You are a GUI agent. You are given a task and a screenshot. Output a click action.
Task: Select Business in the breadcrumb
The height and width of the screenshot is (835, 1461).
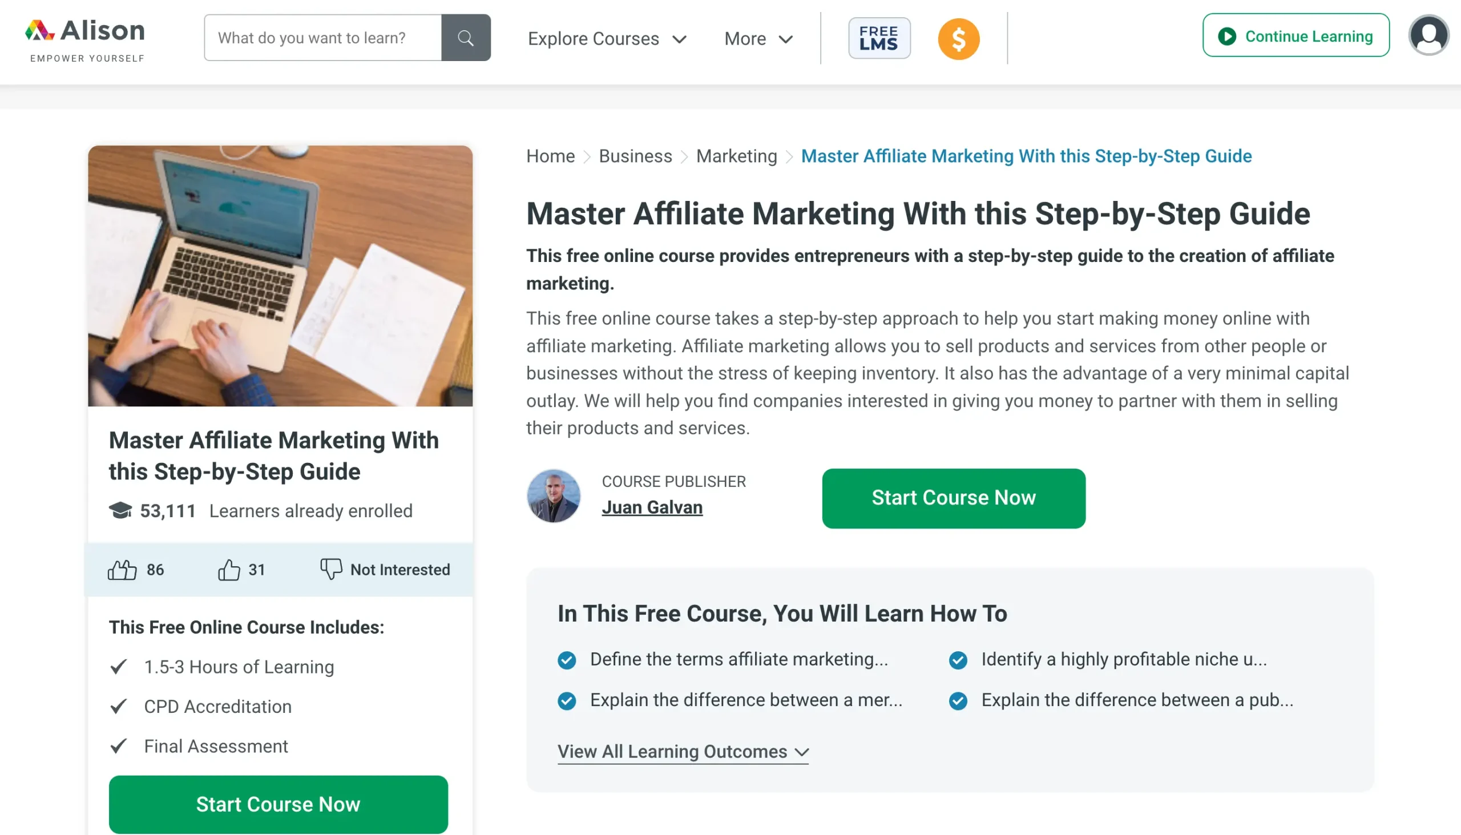point(635,156)
